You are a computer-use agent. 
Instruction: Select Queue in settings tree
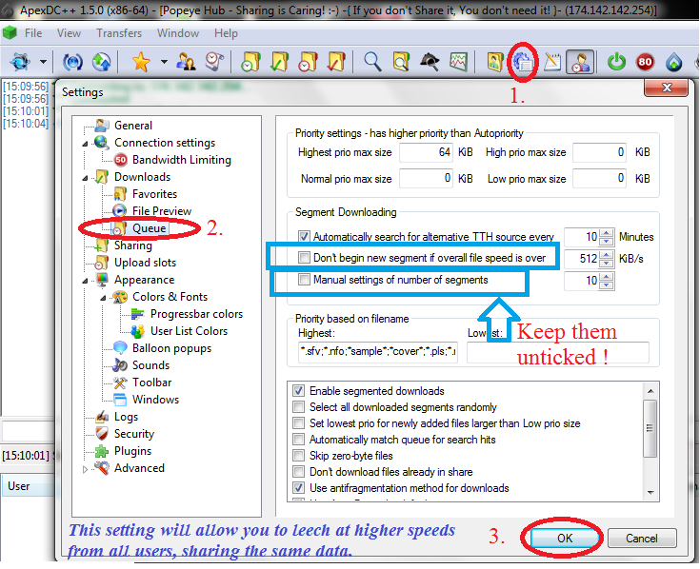(150, 227)
